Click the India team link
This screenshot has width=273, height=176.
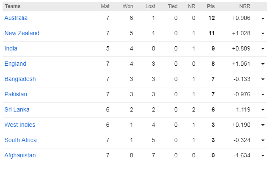(11, 48)
